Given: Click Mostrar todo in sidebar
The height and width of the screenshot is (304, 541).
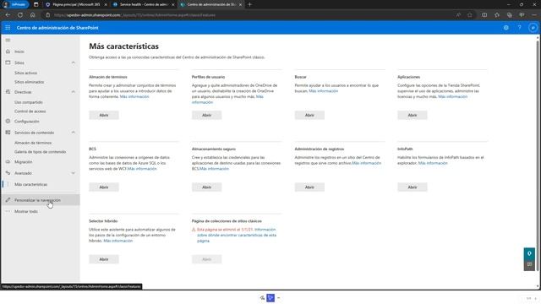Looking at the screenshot, I should (x=26, y=211).
